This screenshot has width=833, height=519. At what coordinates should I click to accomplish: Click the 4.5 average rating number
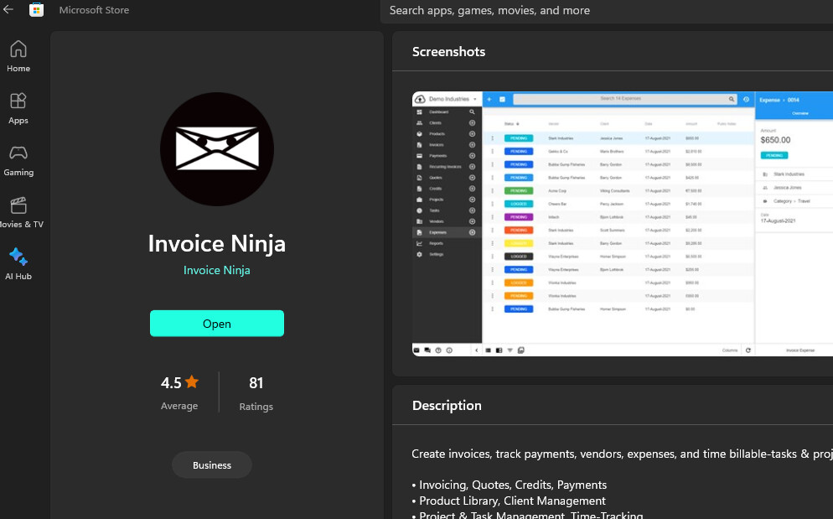coord(171,383)
